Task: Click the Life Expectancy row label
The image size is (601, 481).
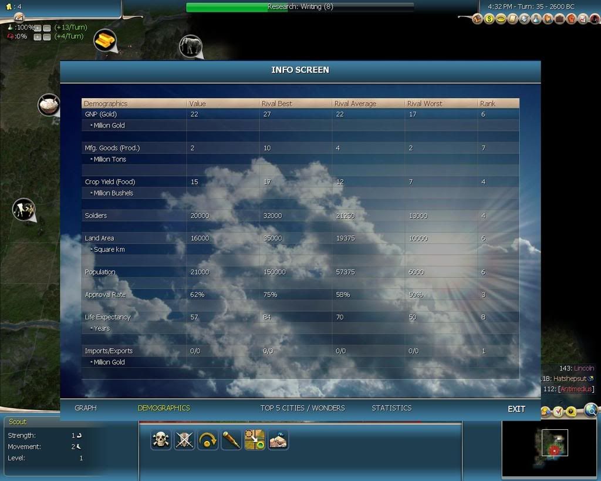Action: pos(108,317)
